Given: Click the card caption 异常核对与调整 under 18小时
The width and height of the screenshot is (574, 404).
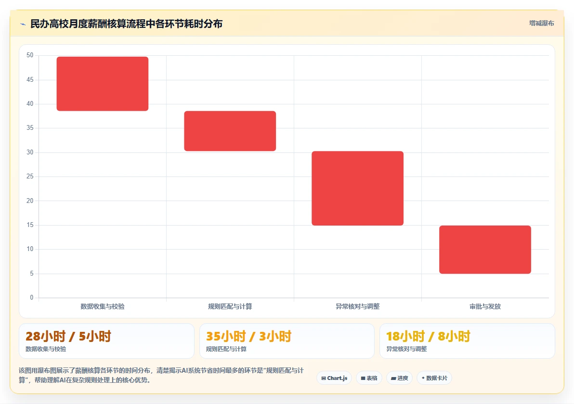Looking at the screenshot, I should click(x=407, y=349).
